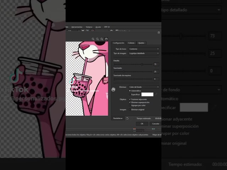
Task: Select the Especificar radio option
Action: tap(130, 95)
